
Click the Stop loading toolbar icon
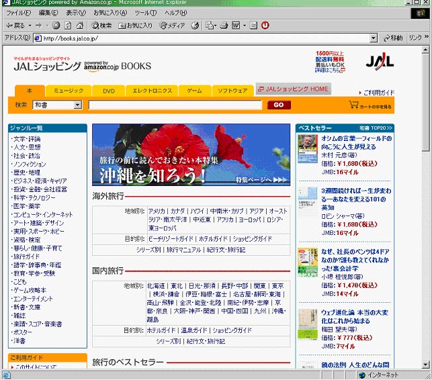pyautogui.click(x=56, y=26)
